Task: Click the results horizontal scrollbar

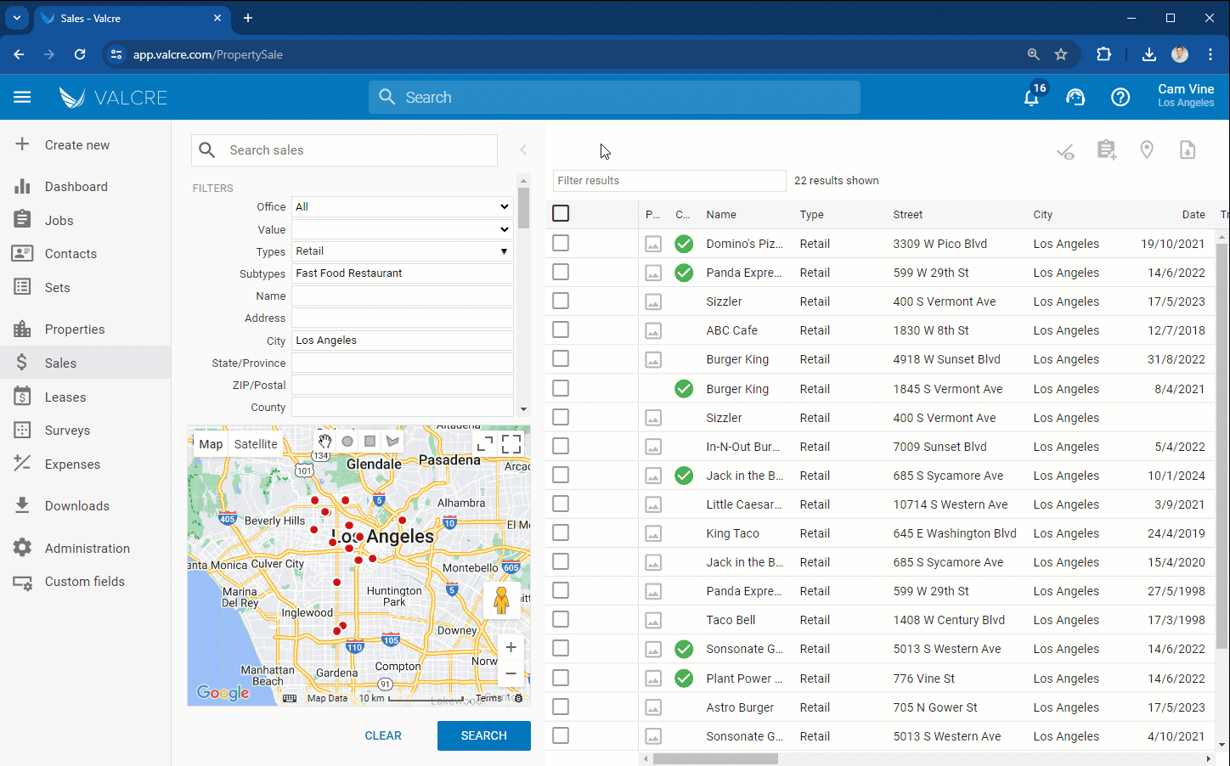Action: pyautogui.click(x=715, y=758)
